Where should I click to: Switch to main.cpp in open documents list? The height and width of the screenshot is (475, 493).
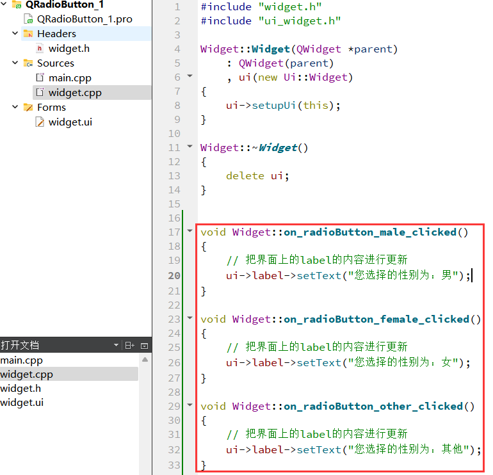click(21, 360)
